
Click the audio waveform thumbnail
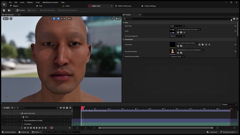click(172, 31)
